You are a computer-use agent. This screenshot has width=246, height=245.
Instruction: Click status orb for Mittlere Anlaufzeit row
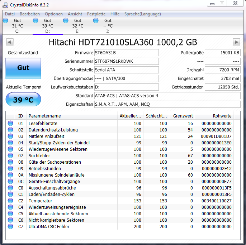point(10,136)
